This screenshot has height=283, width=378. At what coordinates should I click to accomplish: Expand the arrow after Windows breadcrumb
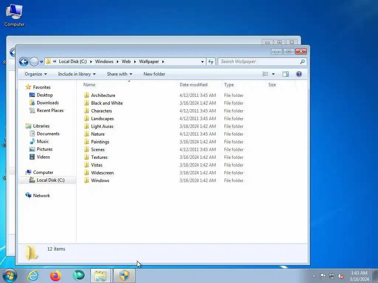click(x=117, y=62)
